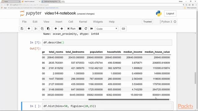Click the Jupyter logo
This screenshot has width=198, height=111.
[31, 13]
